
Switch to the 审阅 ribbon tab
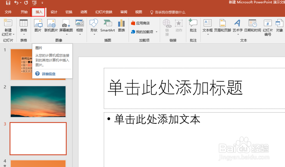124,12
